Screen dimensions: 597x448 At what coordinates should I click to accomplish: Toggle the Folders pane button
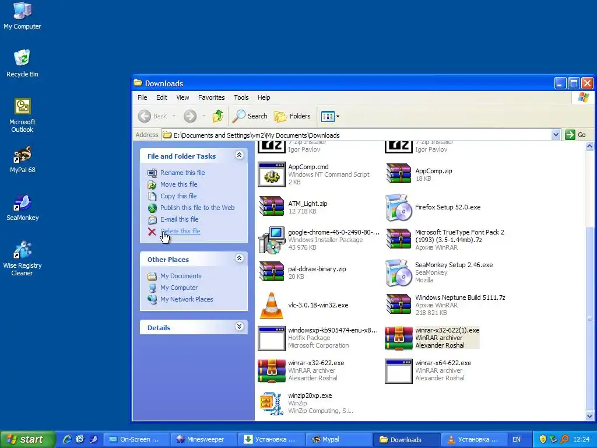pos(293,116)
